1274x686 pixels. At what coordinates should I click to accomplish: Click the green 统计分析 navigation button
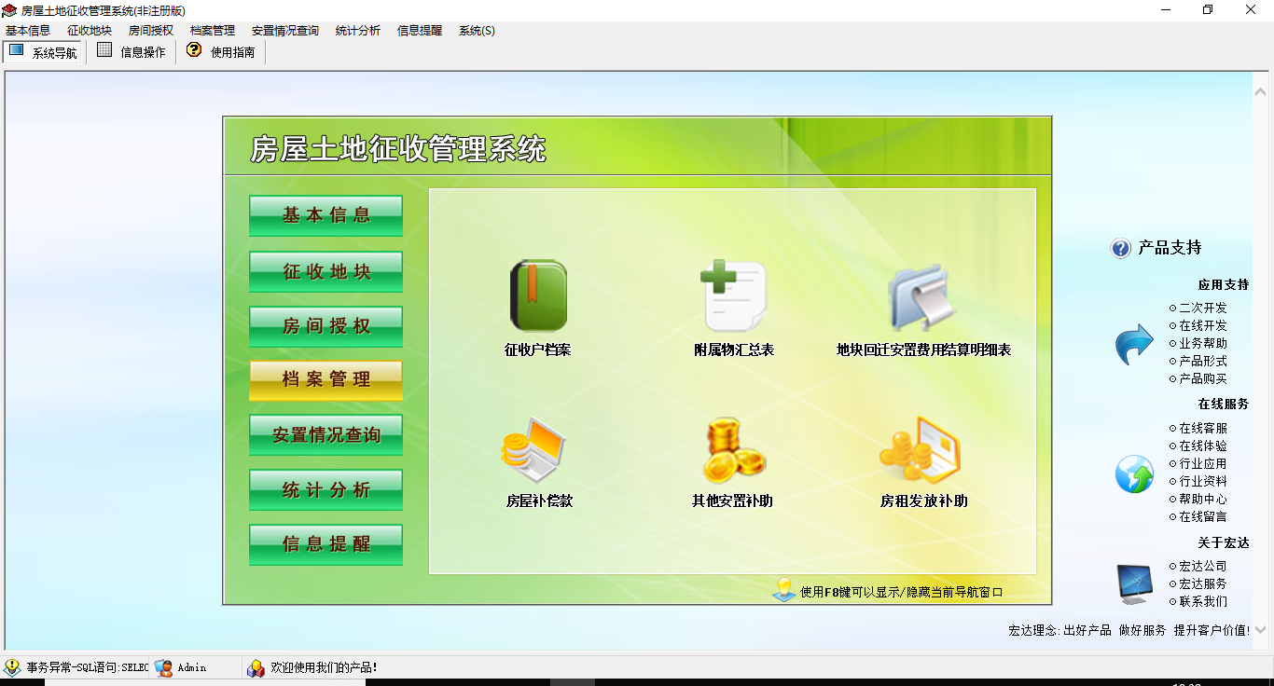point(326,490)
